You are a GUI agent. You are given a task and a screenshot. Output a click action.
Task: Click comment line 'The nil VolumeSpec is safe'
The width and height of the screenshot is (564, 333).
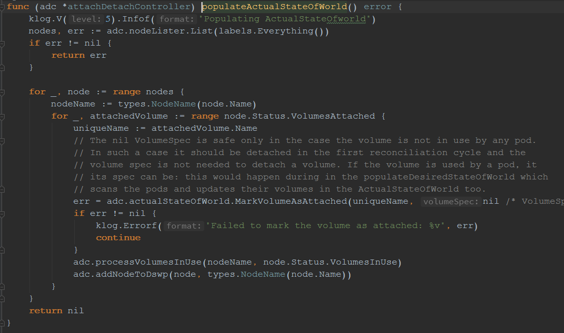[305, 141]
